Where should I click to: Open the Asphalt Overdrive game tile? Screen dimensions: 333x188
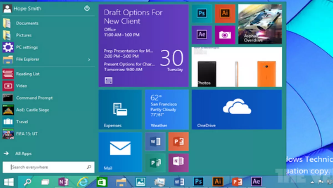point(260,24)
